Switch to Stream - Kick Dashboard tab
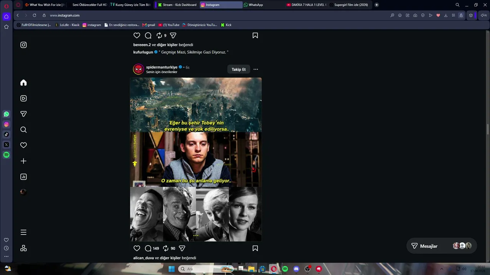The width and height of the screenshot is (490, 275). pyautogui.click(x=178, y=5)
